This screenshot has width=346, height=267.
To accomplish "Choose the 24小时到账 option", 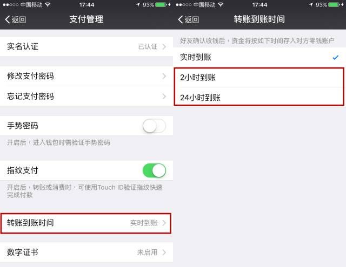I will click(259, 98).
